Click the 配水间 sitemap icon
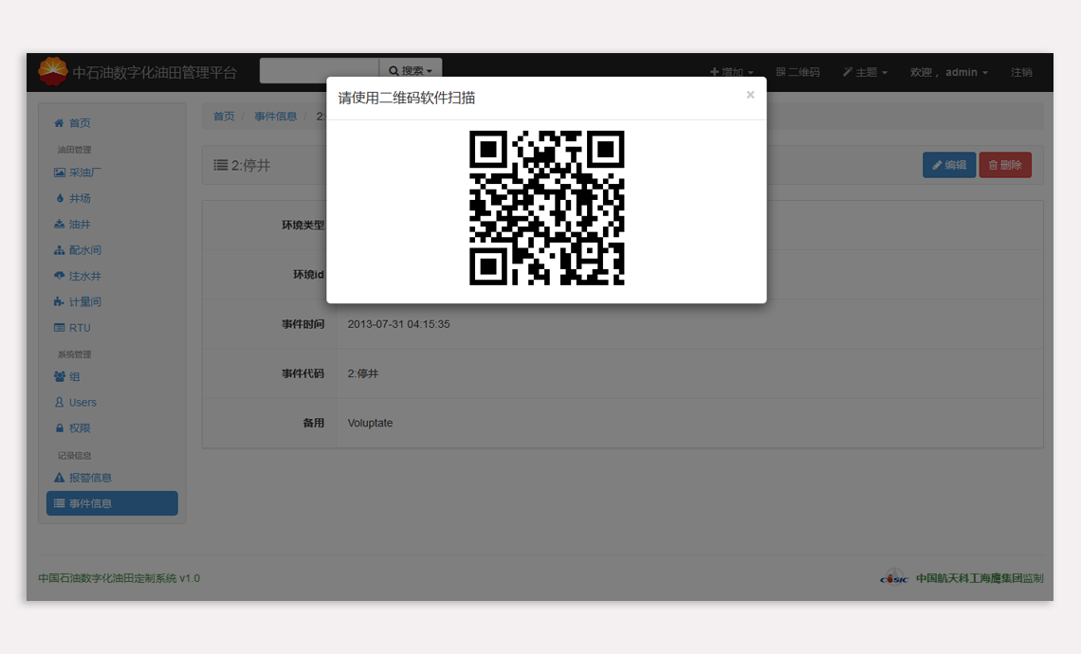This screenshot has width=1081, height=654. (x=59, y=250)
